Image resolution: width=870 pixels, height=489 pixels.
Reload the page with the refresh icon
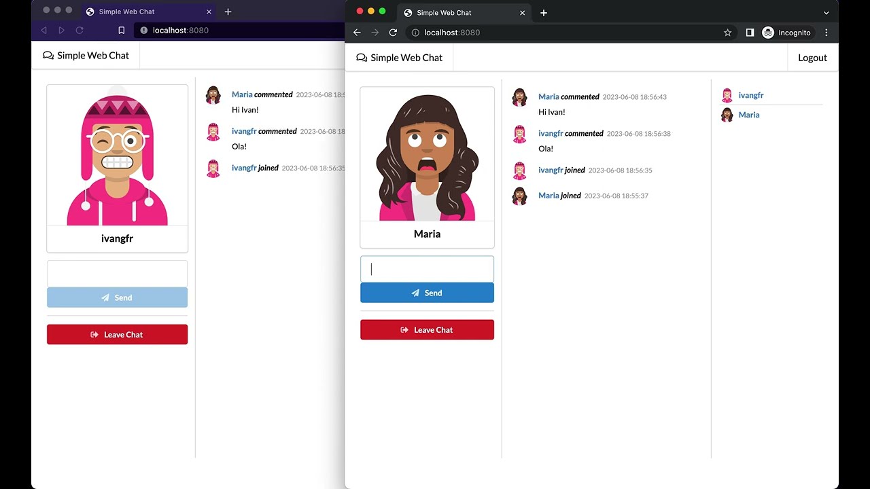(x=394, y=32)
